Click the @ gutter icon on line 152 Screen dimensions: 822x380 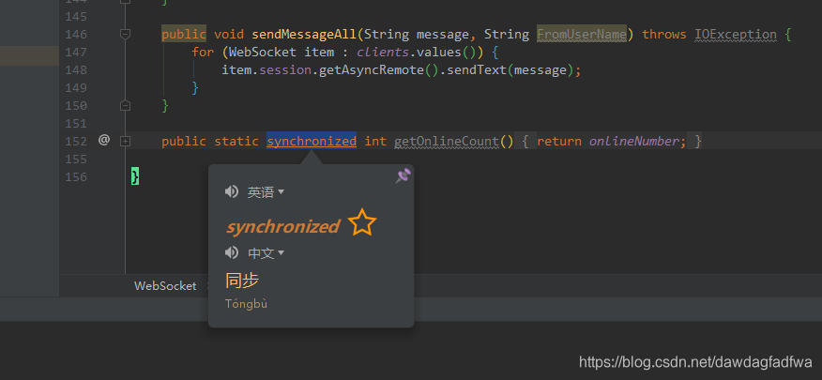104,140
